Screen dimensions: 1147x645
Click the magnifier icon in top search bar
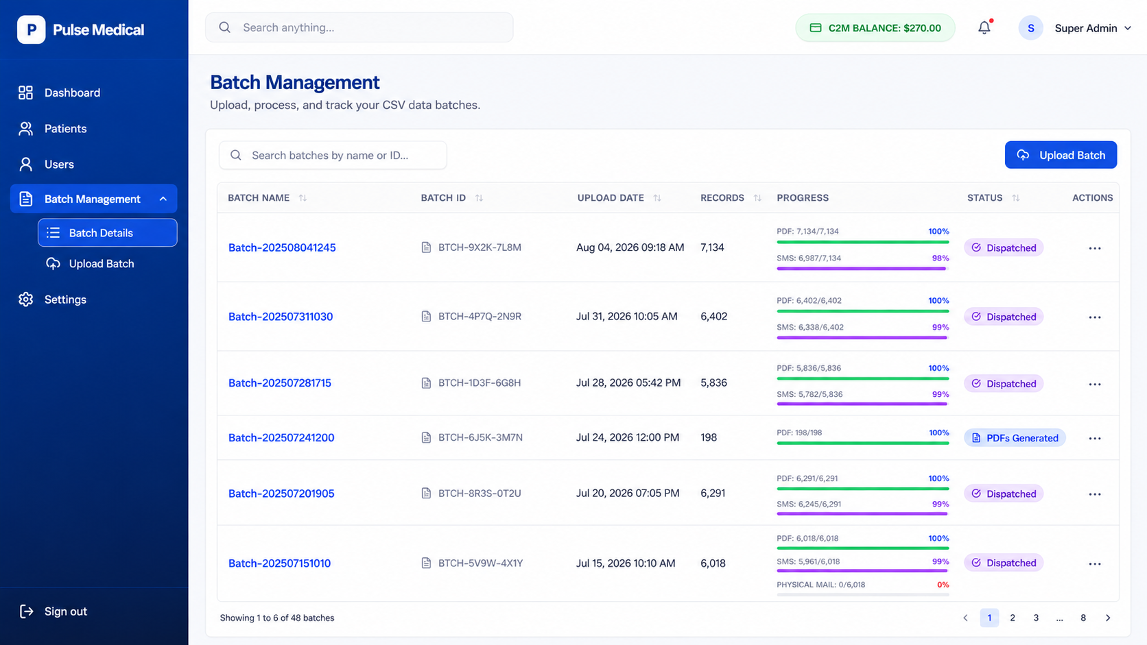pyautogui.click(x=224, y=27)
